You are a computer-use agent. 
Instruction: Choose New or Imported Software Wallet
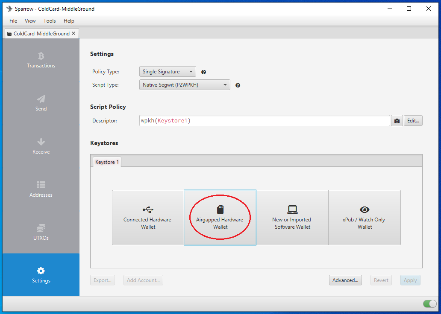(x=292, y=218)
